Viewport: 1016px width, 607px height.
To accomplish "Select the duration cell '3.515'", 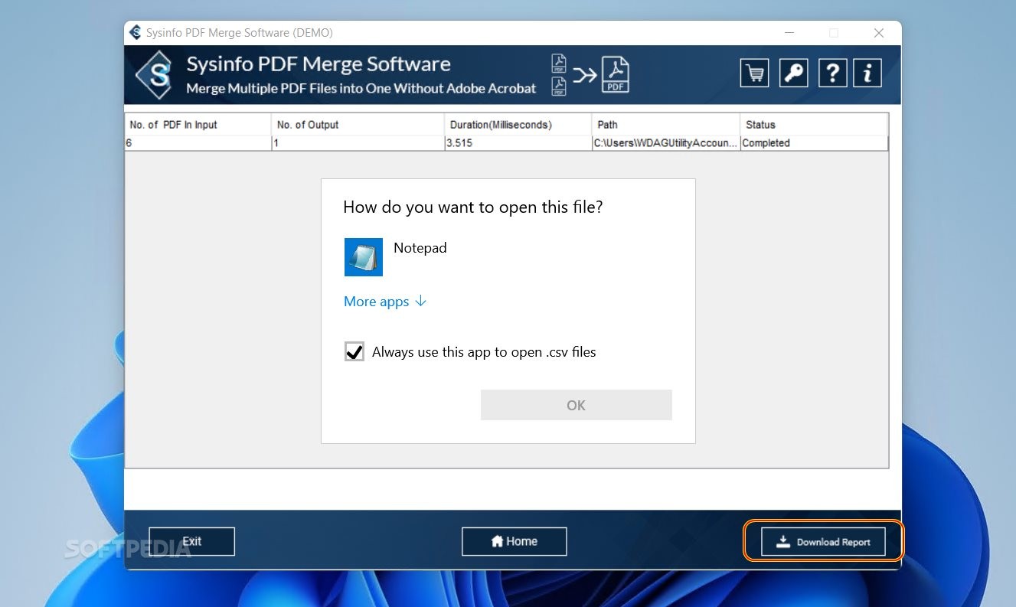I will click(x=518, y=143).
